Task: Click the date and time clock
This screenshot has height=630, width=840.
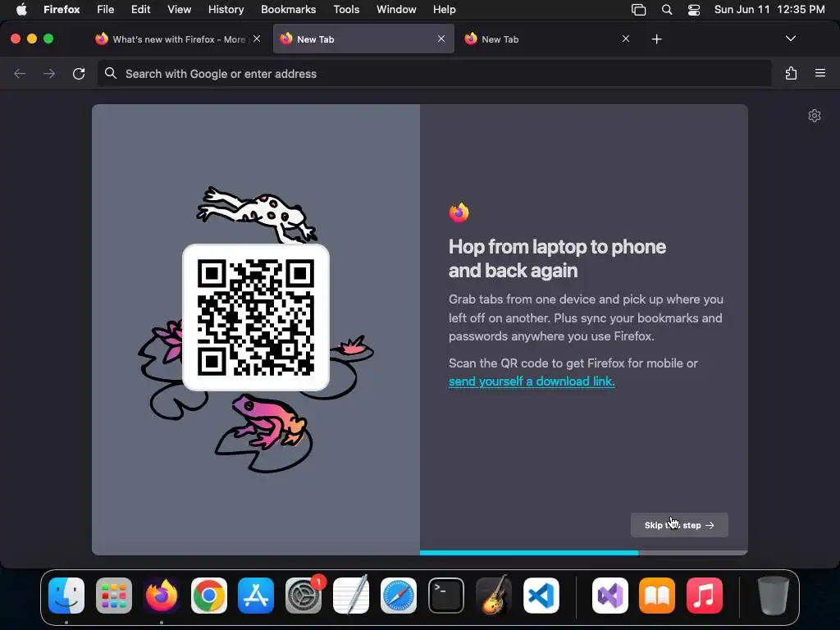Action: [x=769, y=9]
